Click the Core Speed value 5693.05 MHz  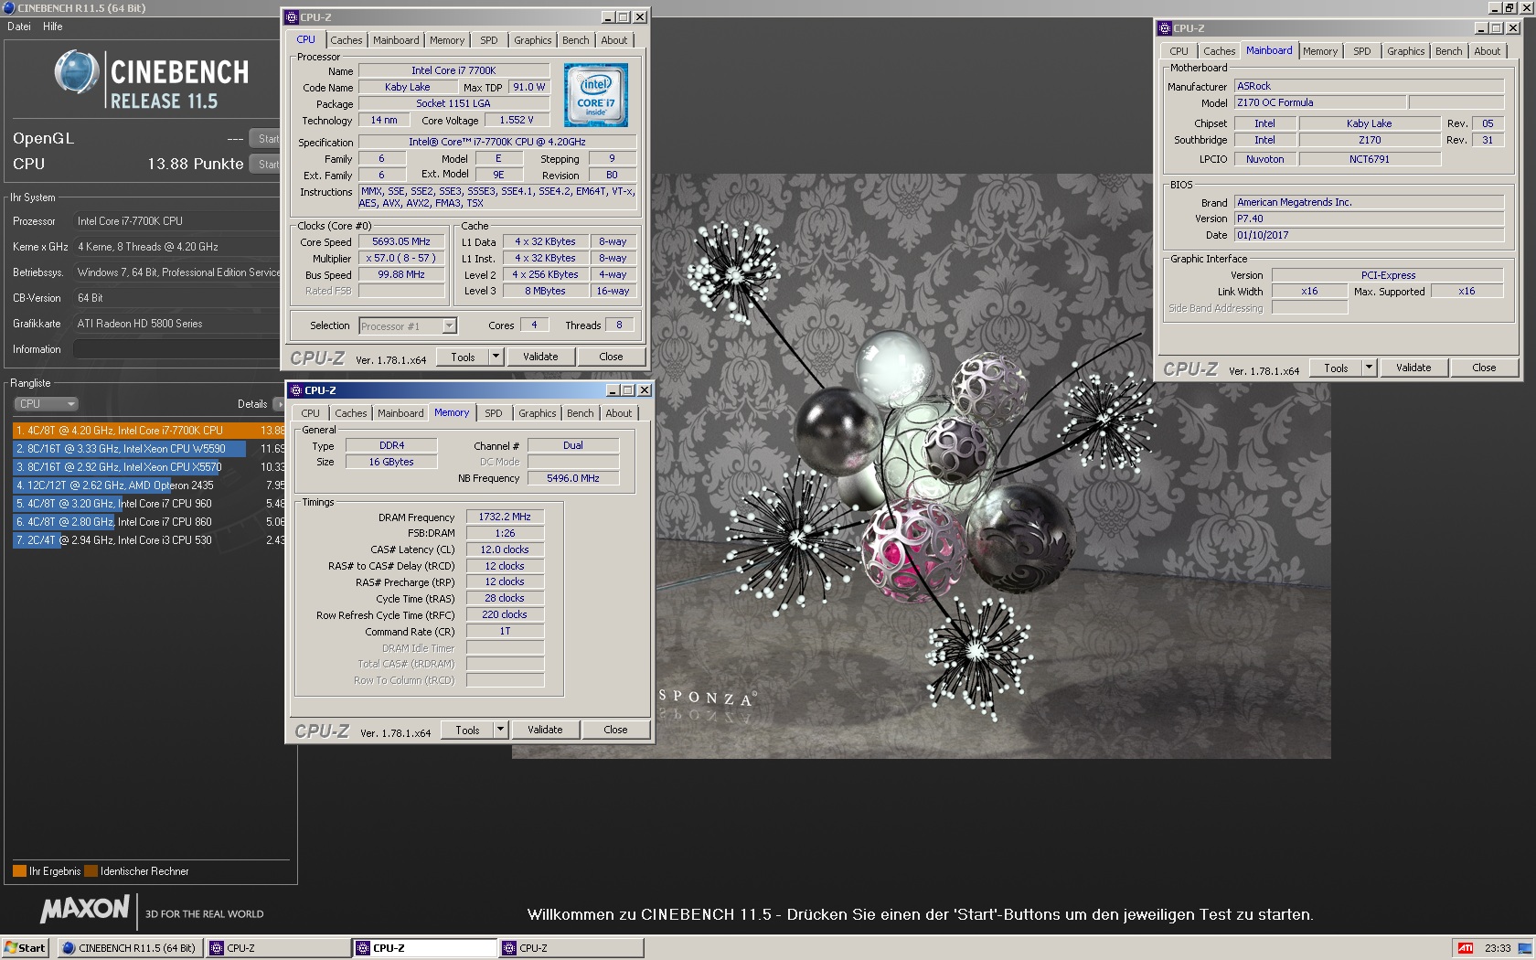pos(401,241)
